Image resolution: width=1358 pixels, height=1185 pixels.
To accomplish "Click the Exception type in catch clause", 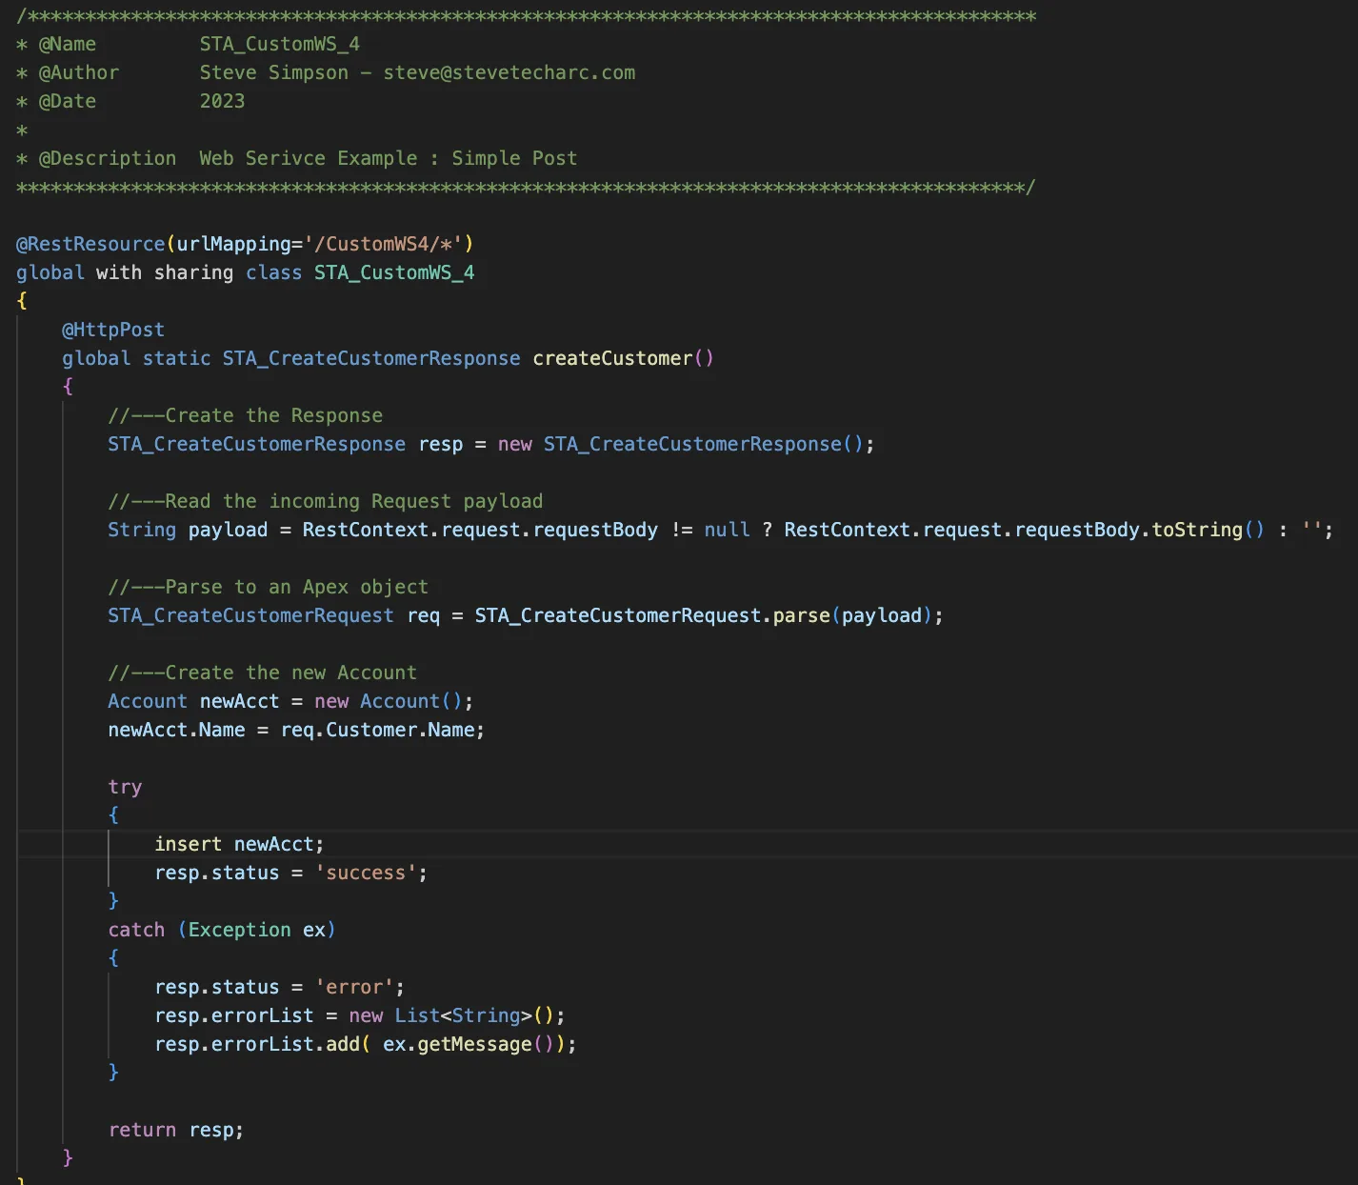I will pos(239,930).
